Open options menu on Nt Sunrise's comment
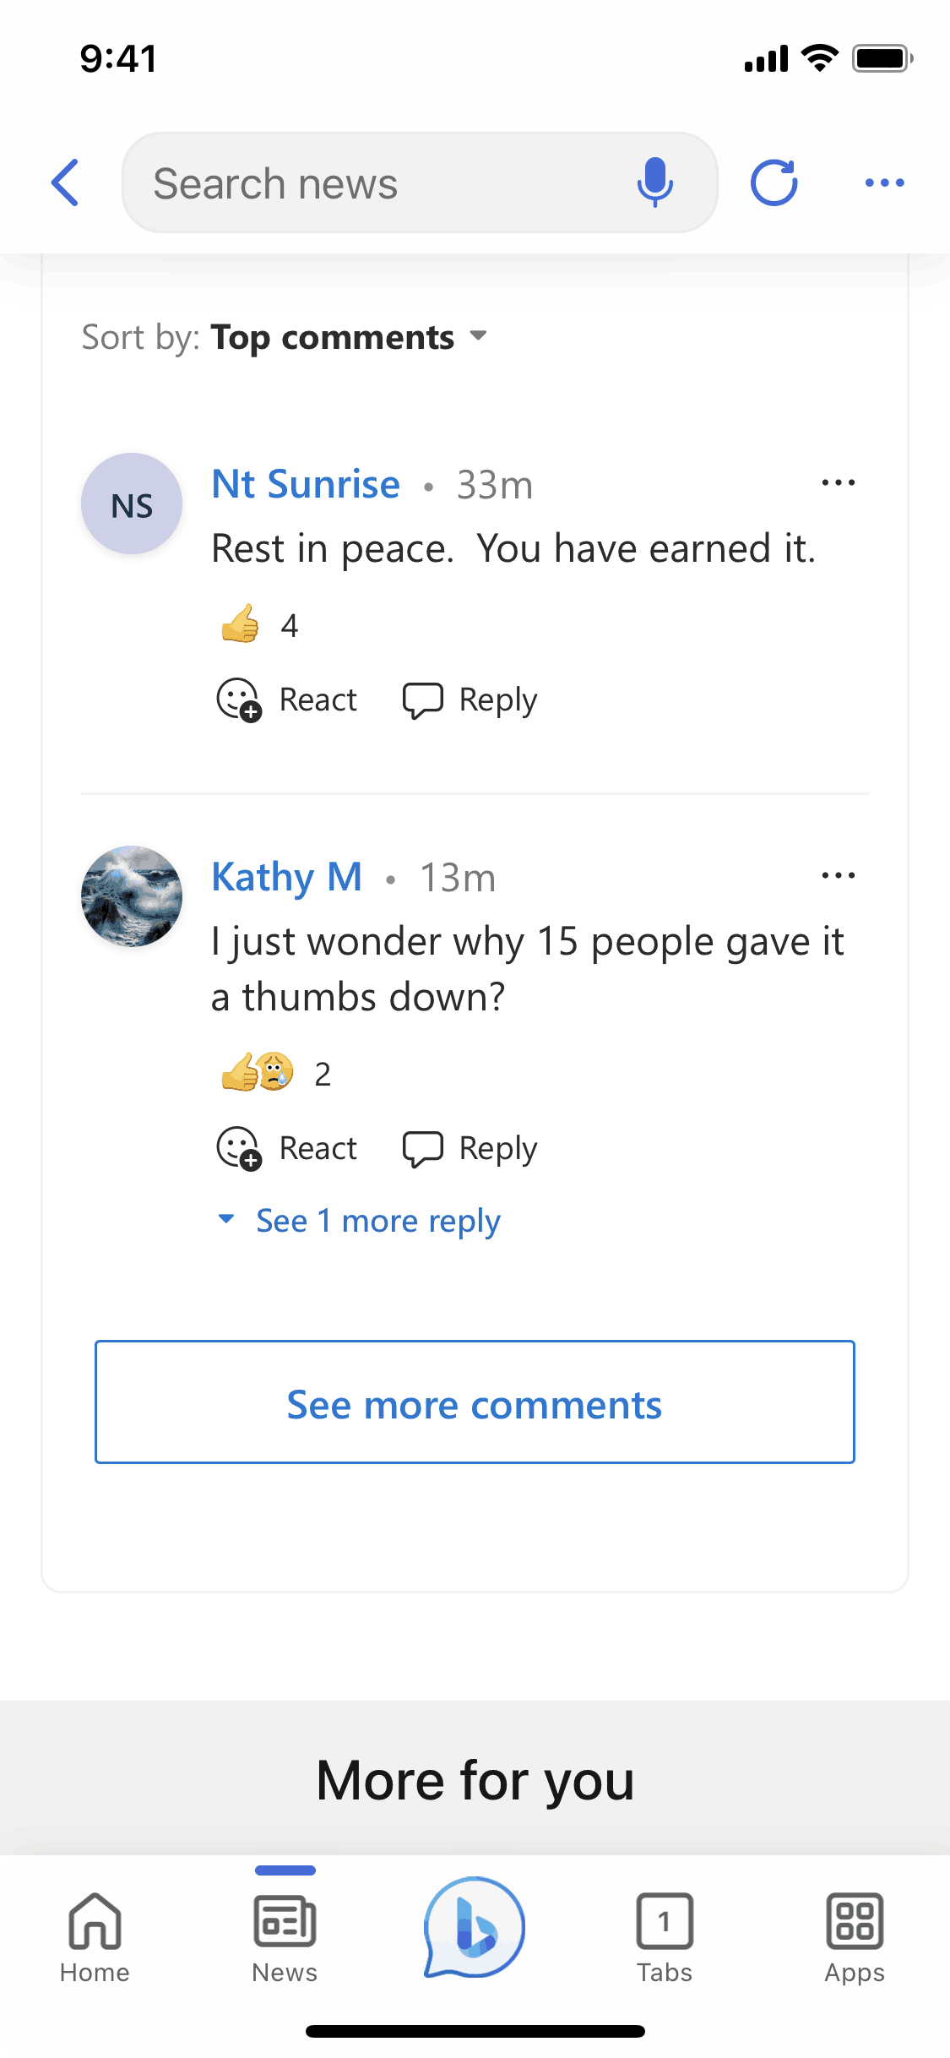Screen dimensions: 950x2058 point(838,482)
